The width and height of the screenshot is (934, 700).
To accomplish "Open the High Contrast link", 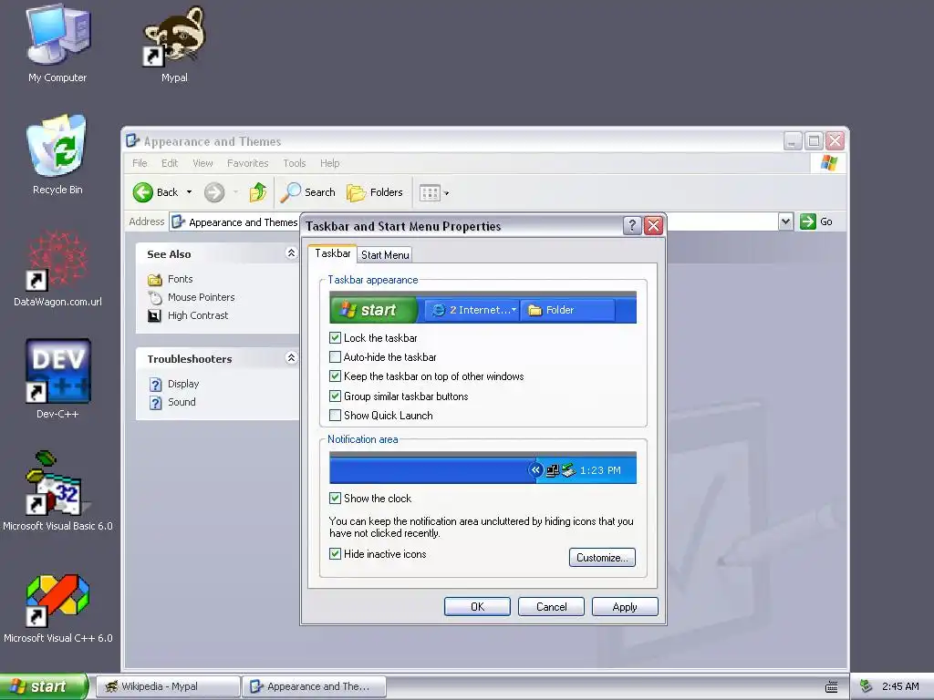I will 198,315.
